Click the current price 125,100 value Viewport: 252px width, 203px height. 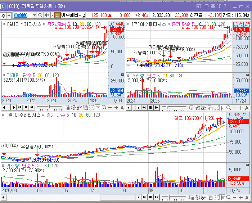(99, 15)
